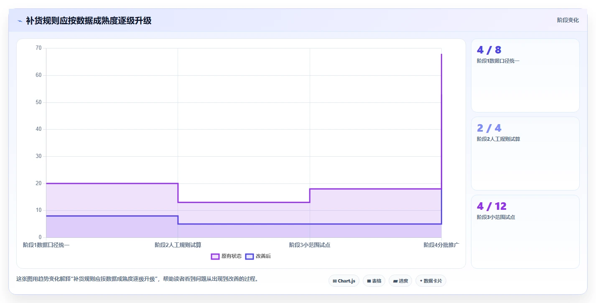
Task: Click the 表格 tag button
Action: click(374, 281)
